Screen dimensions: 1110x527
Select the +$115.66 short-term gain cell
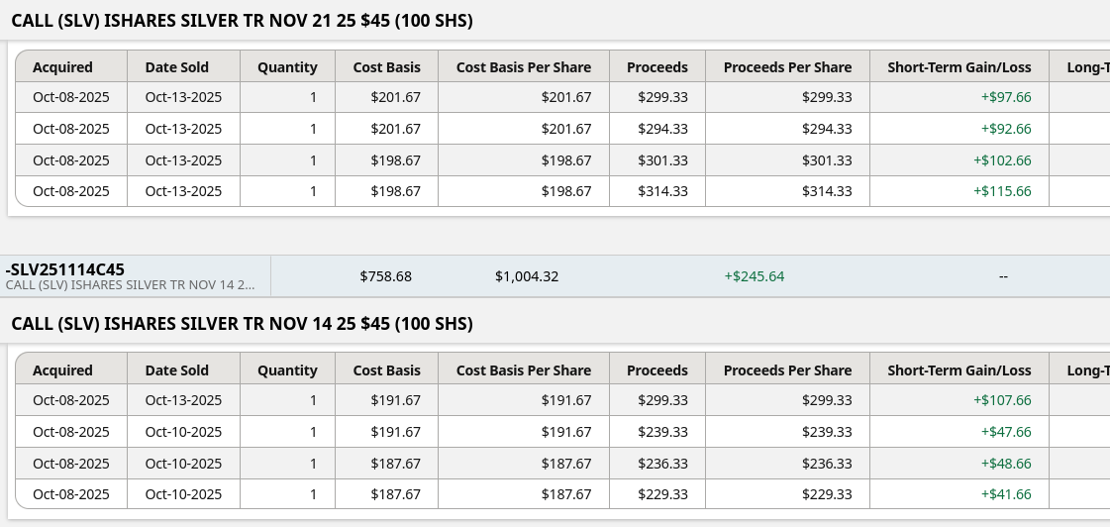tap(1002, 191)
